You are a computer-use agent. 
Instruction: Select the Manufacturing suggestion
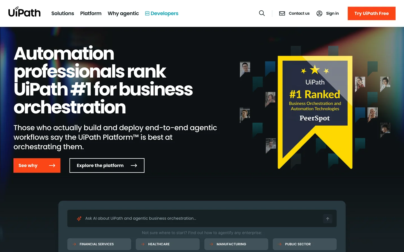pyautogui.click(x=236, y=244)
